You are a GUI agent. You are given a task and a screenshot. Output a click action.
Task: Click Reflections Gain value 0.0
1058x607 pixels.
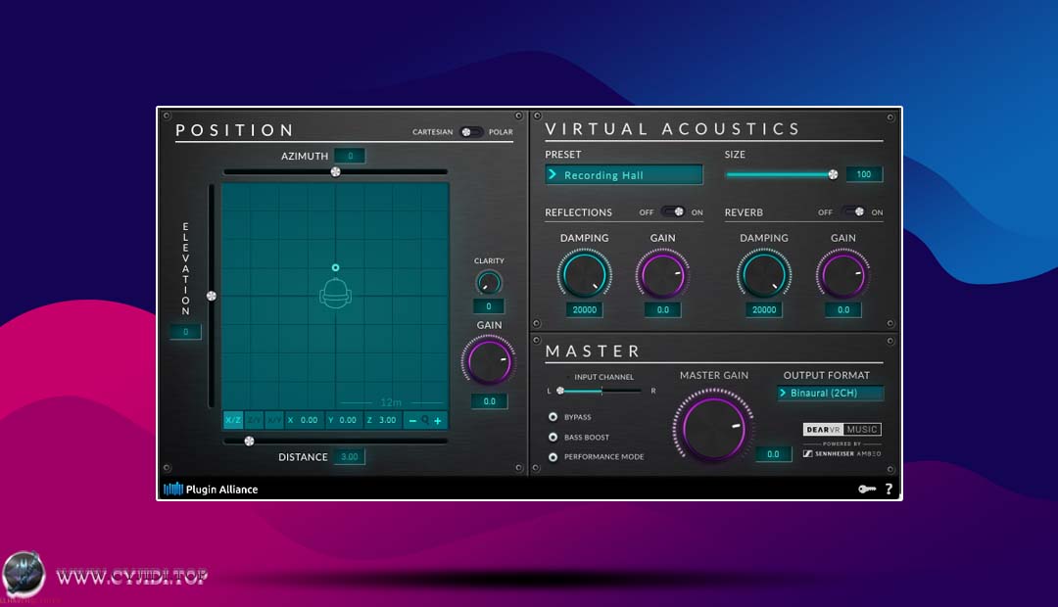click(662, 309)
